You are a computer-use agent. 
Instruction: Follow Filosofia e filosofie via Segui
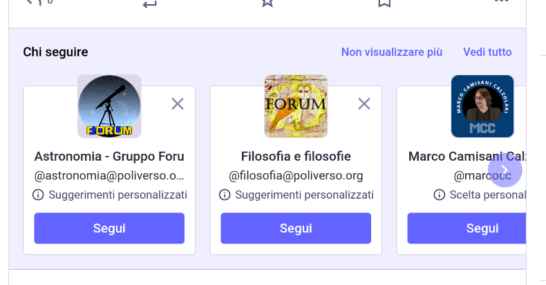click(x=296, y=228)
